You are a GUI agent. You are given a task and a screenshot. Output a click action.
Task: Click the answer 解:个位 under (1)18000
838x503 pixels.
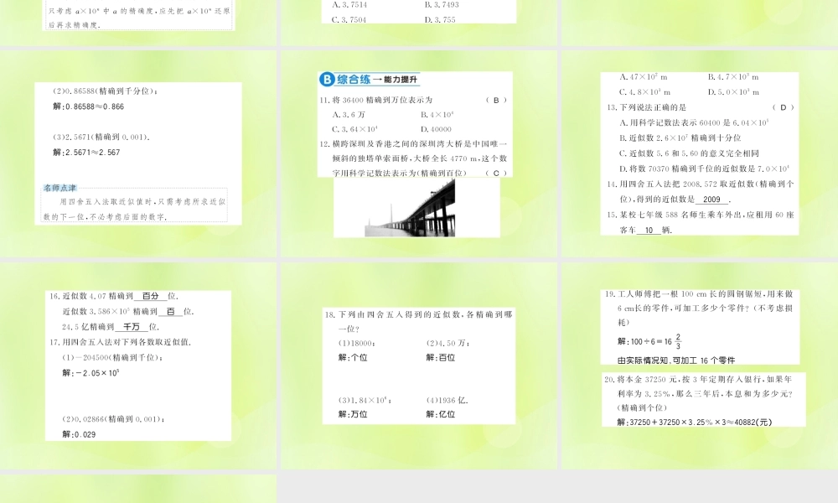(353, 357)
